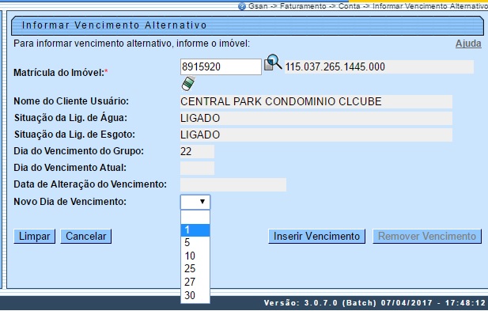Open the property search magnifier icon
This screenshot has width=488, height=311.
coord(273,63)
